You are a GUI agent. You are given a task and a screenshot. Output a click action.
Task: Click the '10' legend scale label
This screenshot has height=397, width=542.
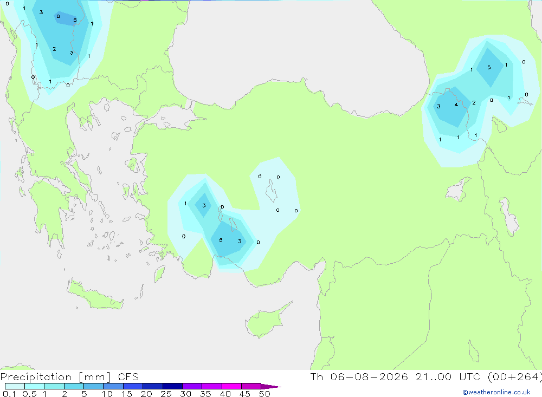coord(107,394)
